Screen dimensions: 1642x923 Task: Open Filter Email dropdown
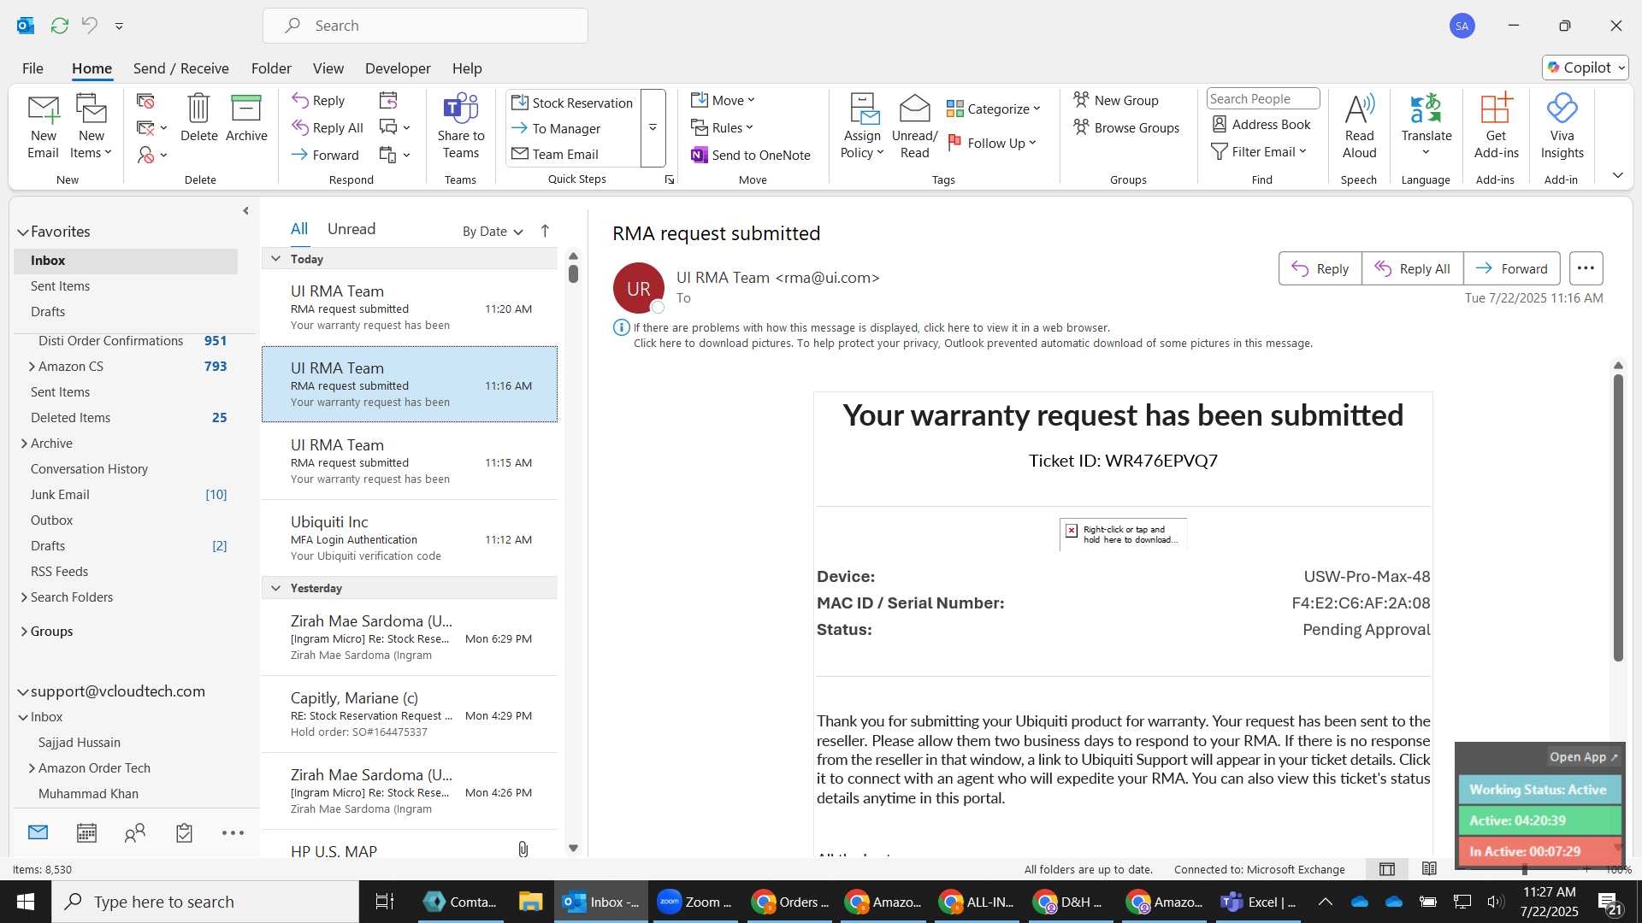tap(1259, 151)
